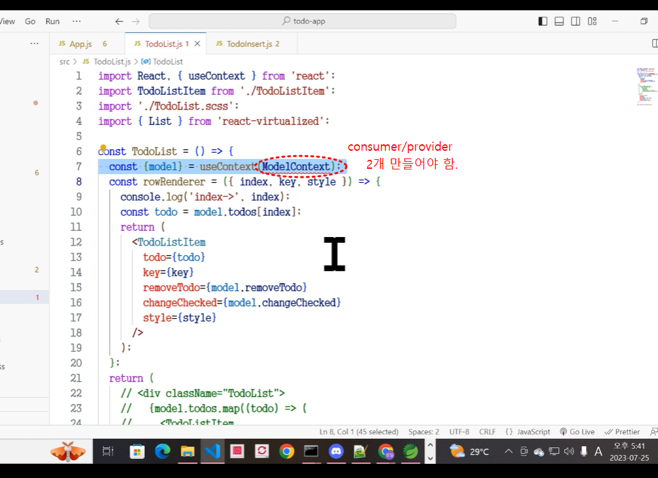This screenshot has height=478, width=658.
Task: Open Customize Layout icon
Action: (x=592, y=21)
